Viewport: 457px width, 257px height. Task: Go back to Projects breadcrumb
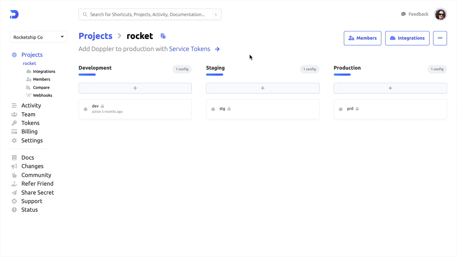point(95,36)
